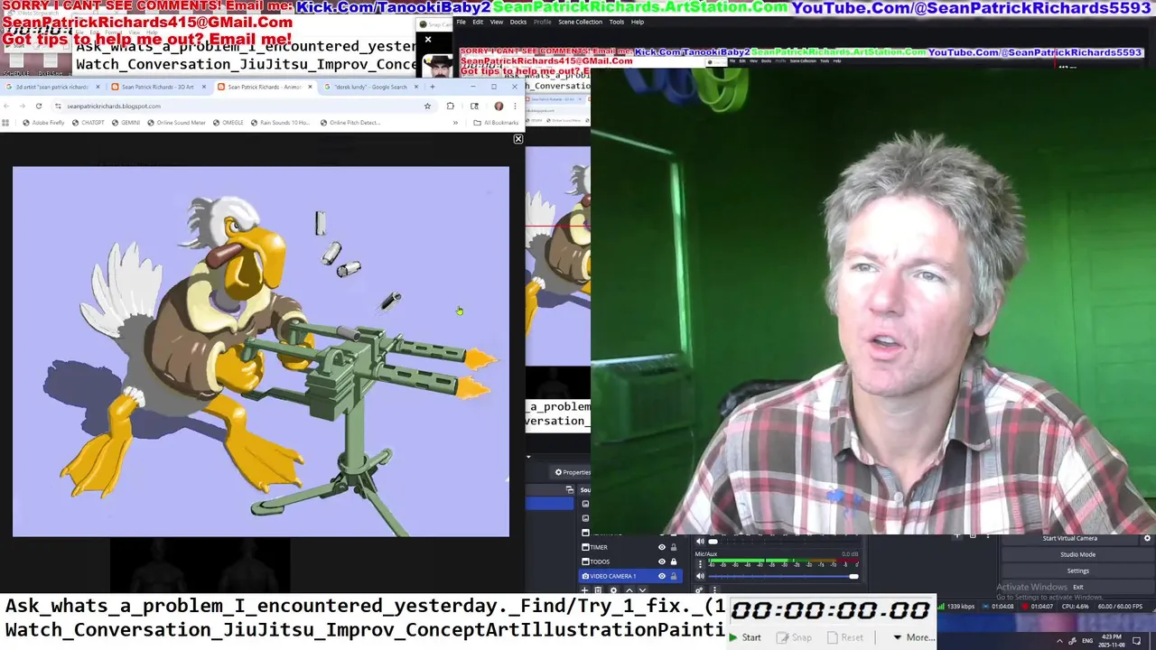The width and height of the screenshot is (1156, 650).
Task: Open virtual camera settings gear
Action: (1147, 538)
